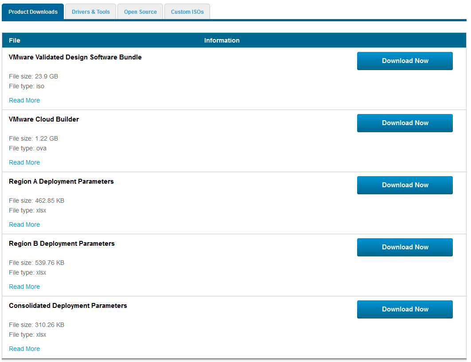This screenshot has width=471, height=362.
Task: Click the VMware Cloud Builder title
Action: point(44,119)
